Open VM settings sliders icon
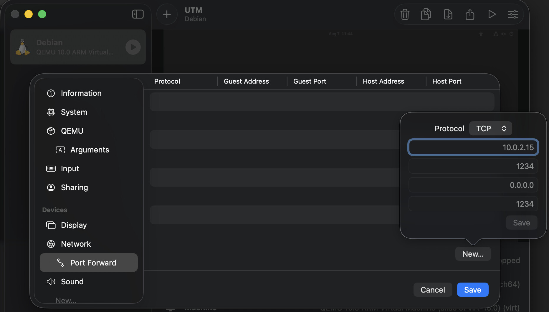Screen dimensions: 549x312 (513, 14)
